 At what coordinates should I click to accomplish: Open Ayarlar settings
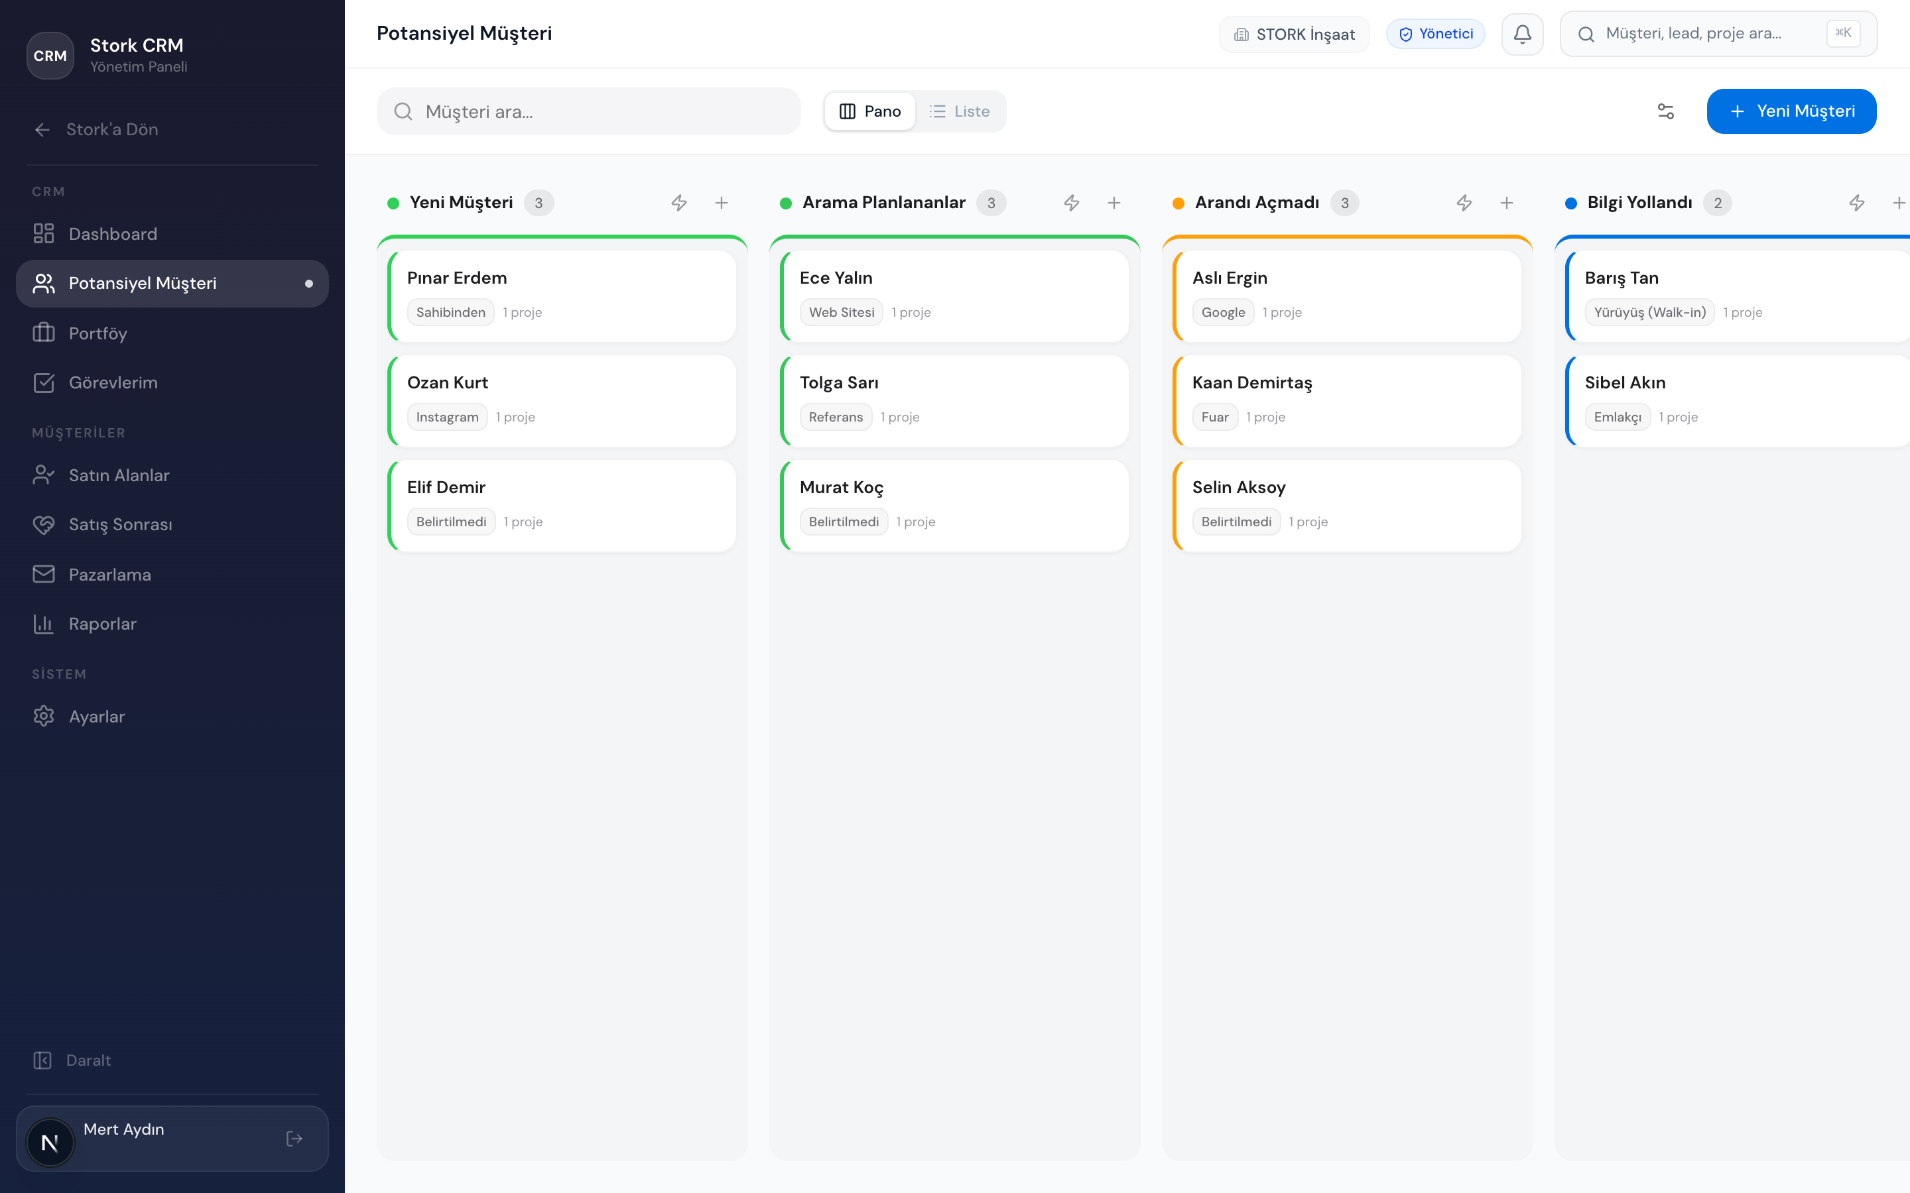[x=172, y=716]
